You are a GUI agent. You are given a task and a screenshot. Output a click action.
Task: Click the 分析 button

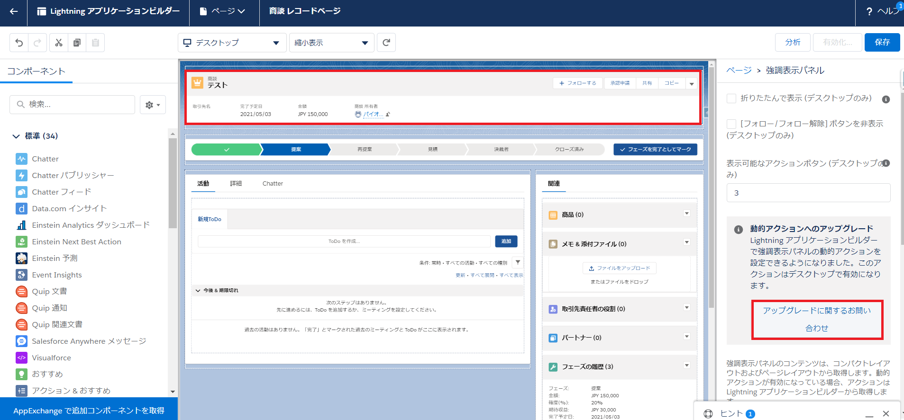tap(793, 43)
